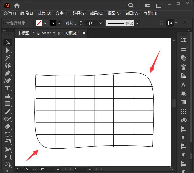The height and width of the screenshot is (173, 194).
Task: Select the Selection tool arrow
Action: coord(8,43)
